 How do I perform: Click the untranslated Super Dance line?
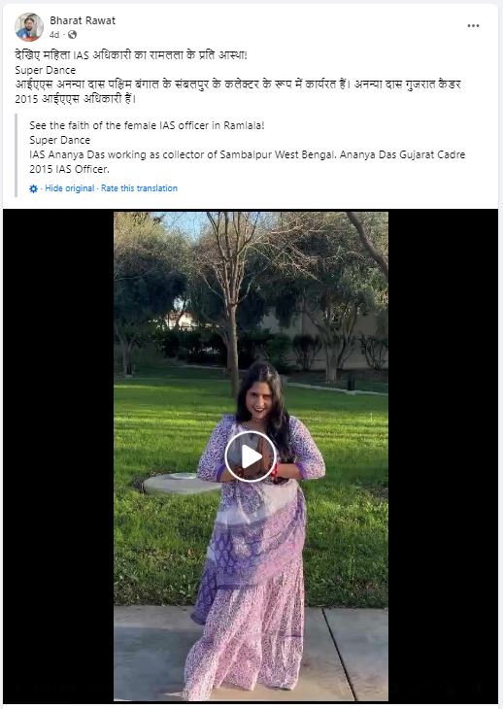click(x=46, y=70)
